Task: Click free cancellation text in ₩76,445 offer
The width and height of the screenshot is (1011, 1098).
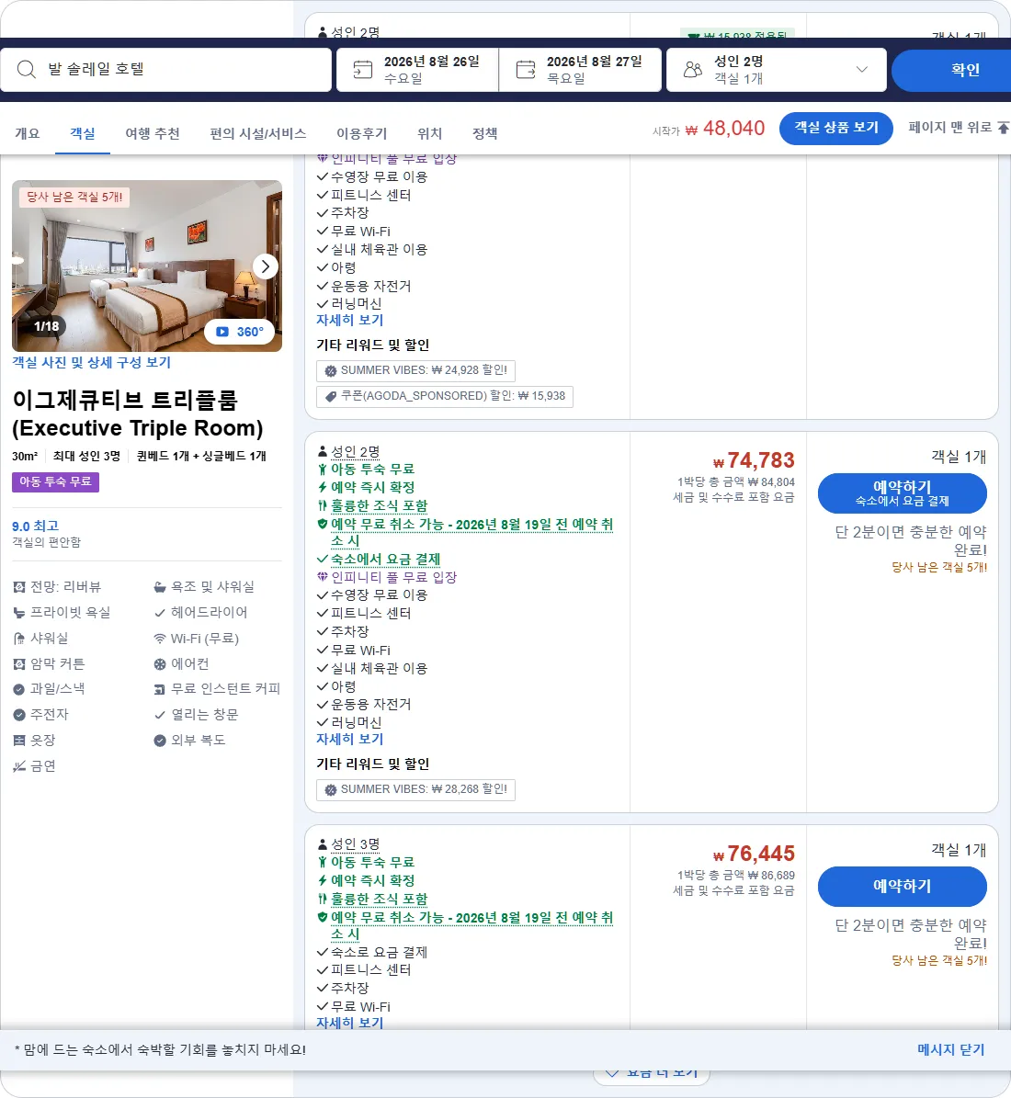Action: coord(471,926)
